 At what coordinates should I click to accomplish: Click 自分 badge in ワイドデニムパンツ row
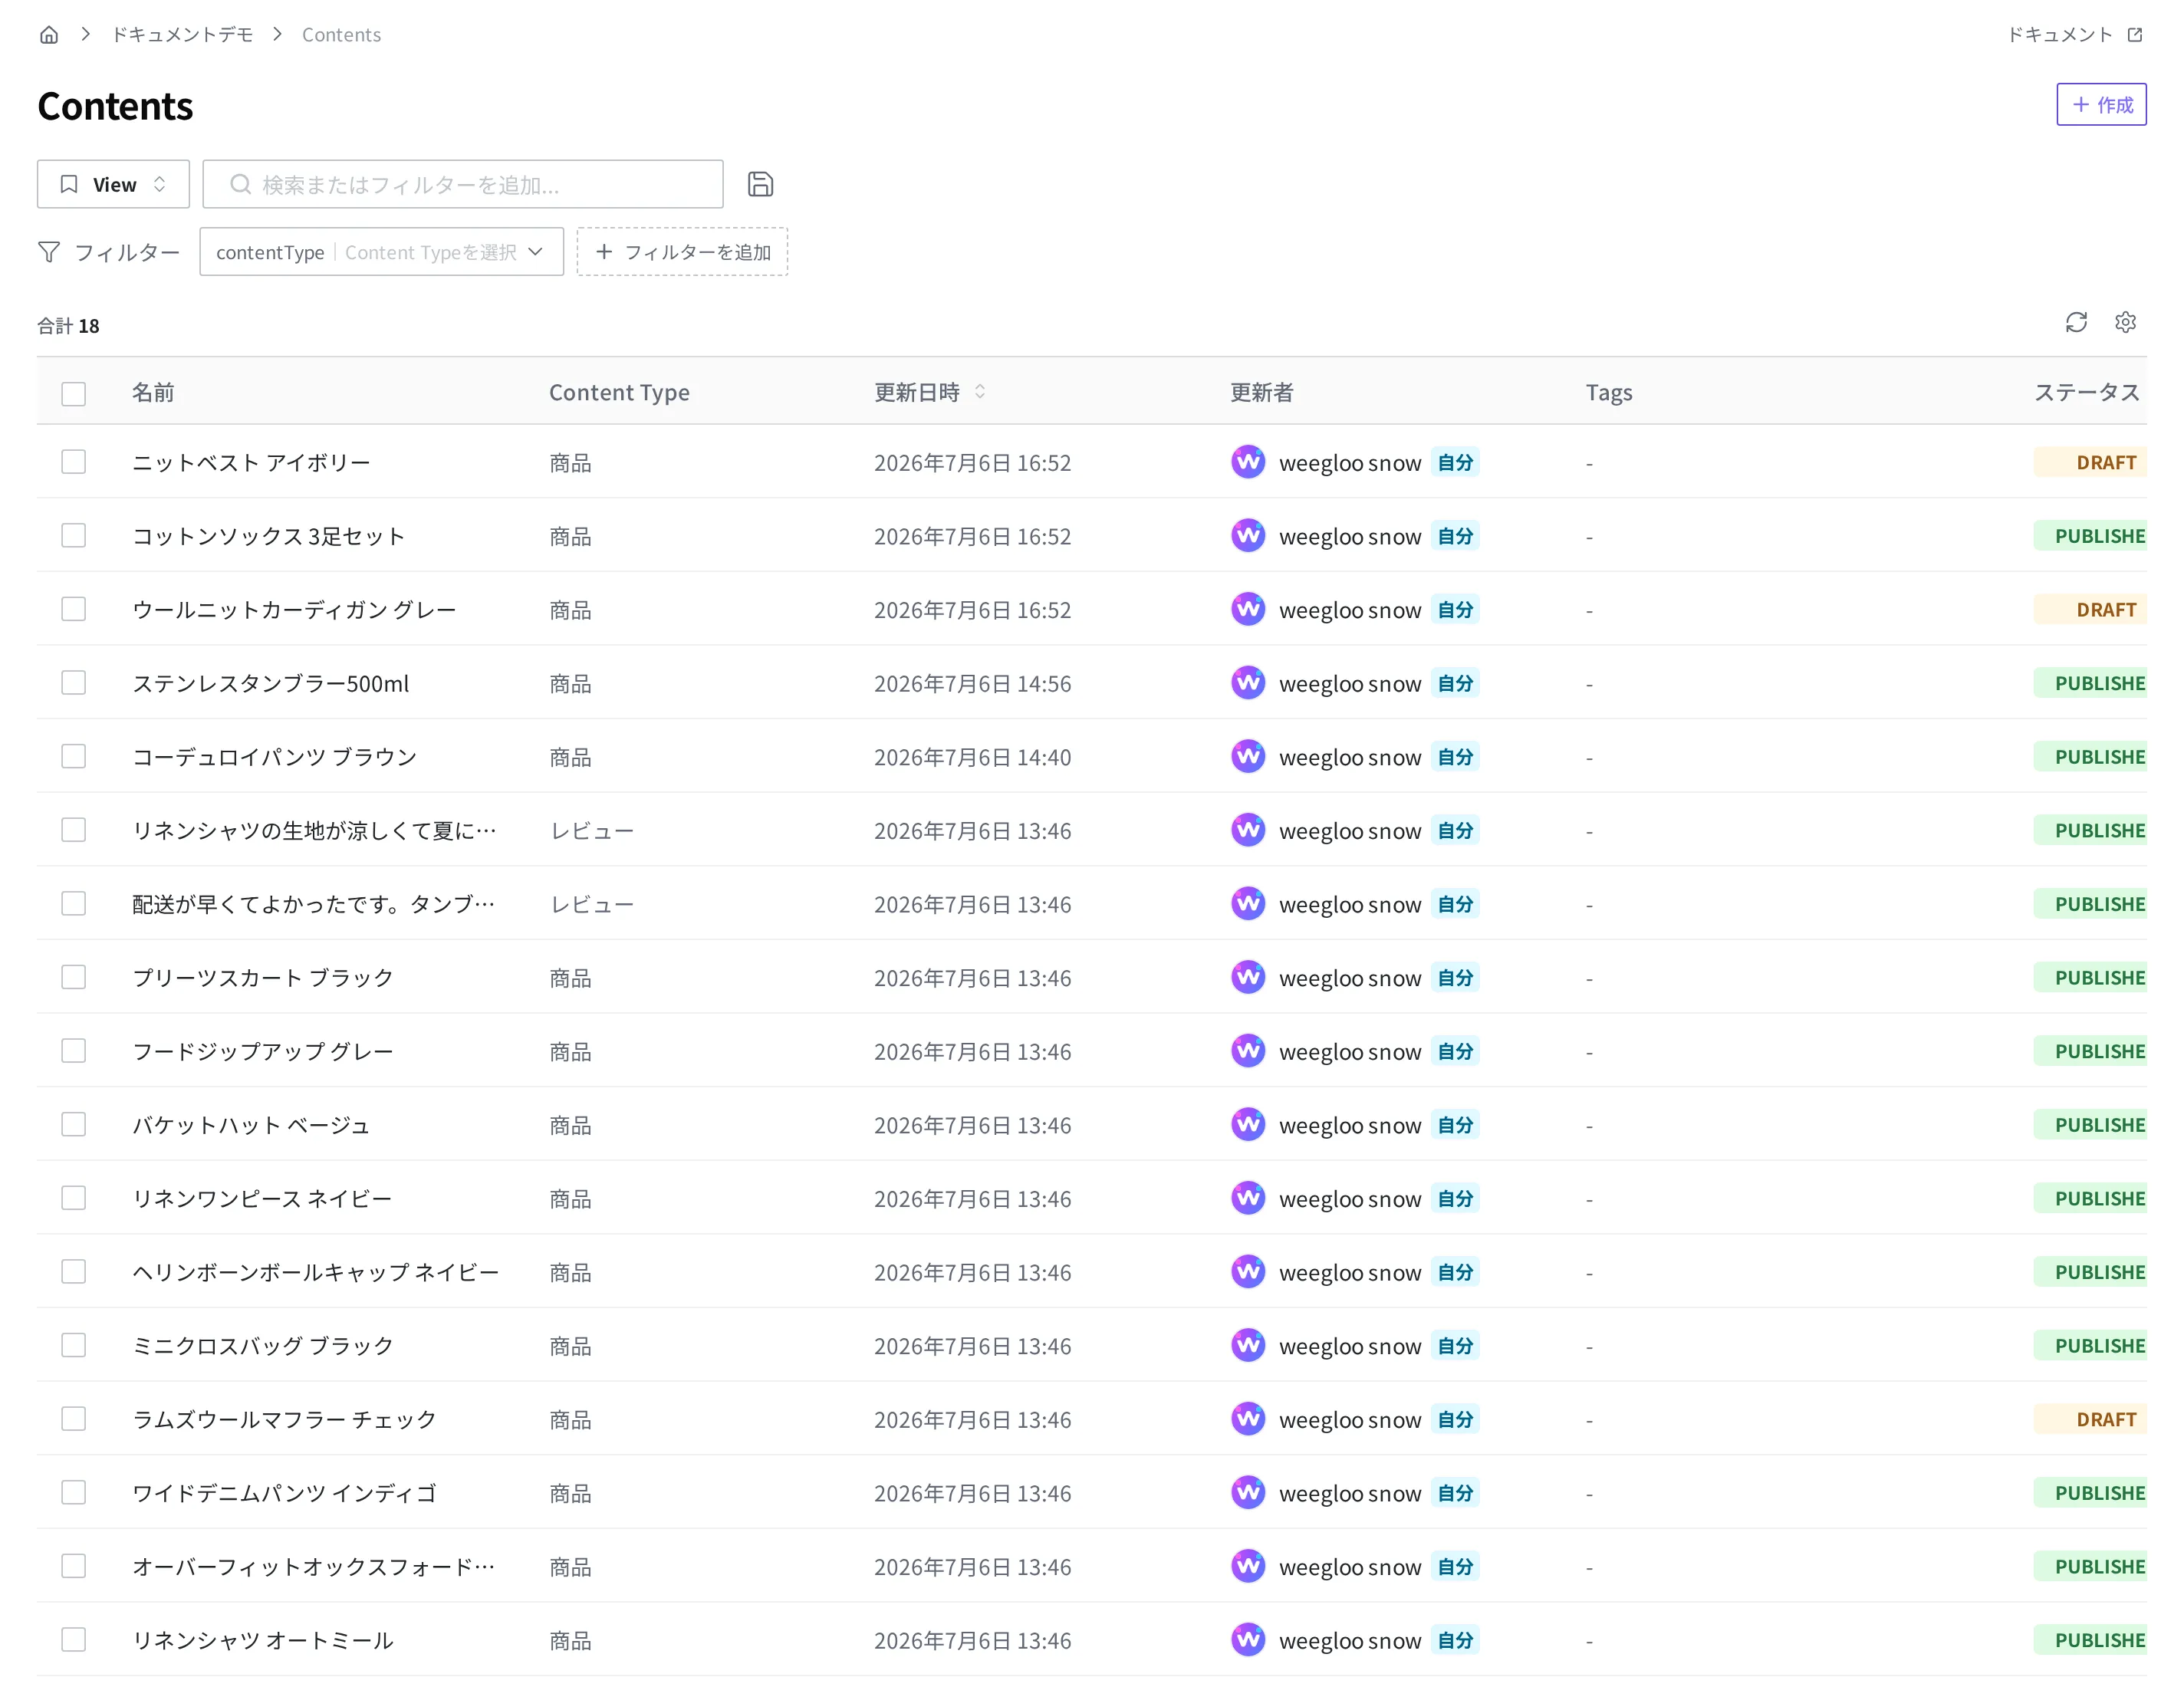tap(1455, 1493)
